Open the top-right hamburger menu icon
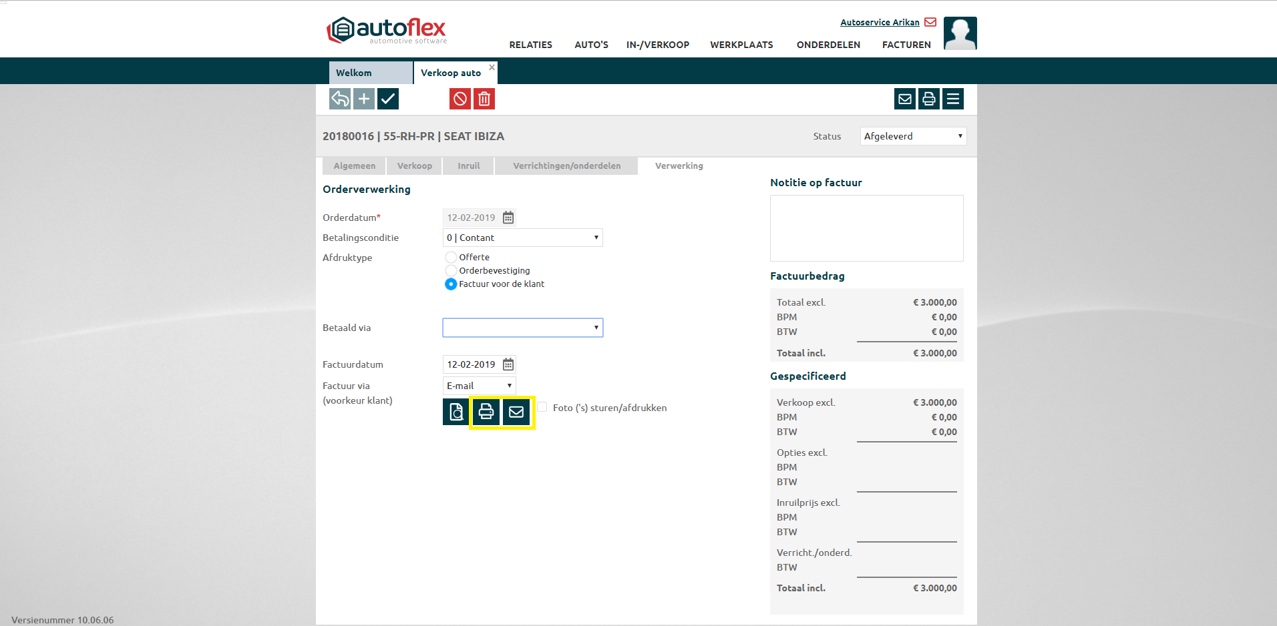The width and height of the screenshot is (1277, 626). click(953, 99)
